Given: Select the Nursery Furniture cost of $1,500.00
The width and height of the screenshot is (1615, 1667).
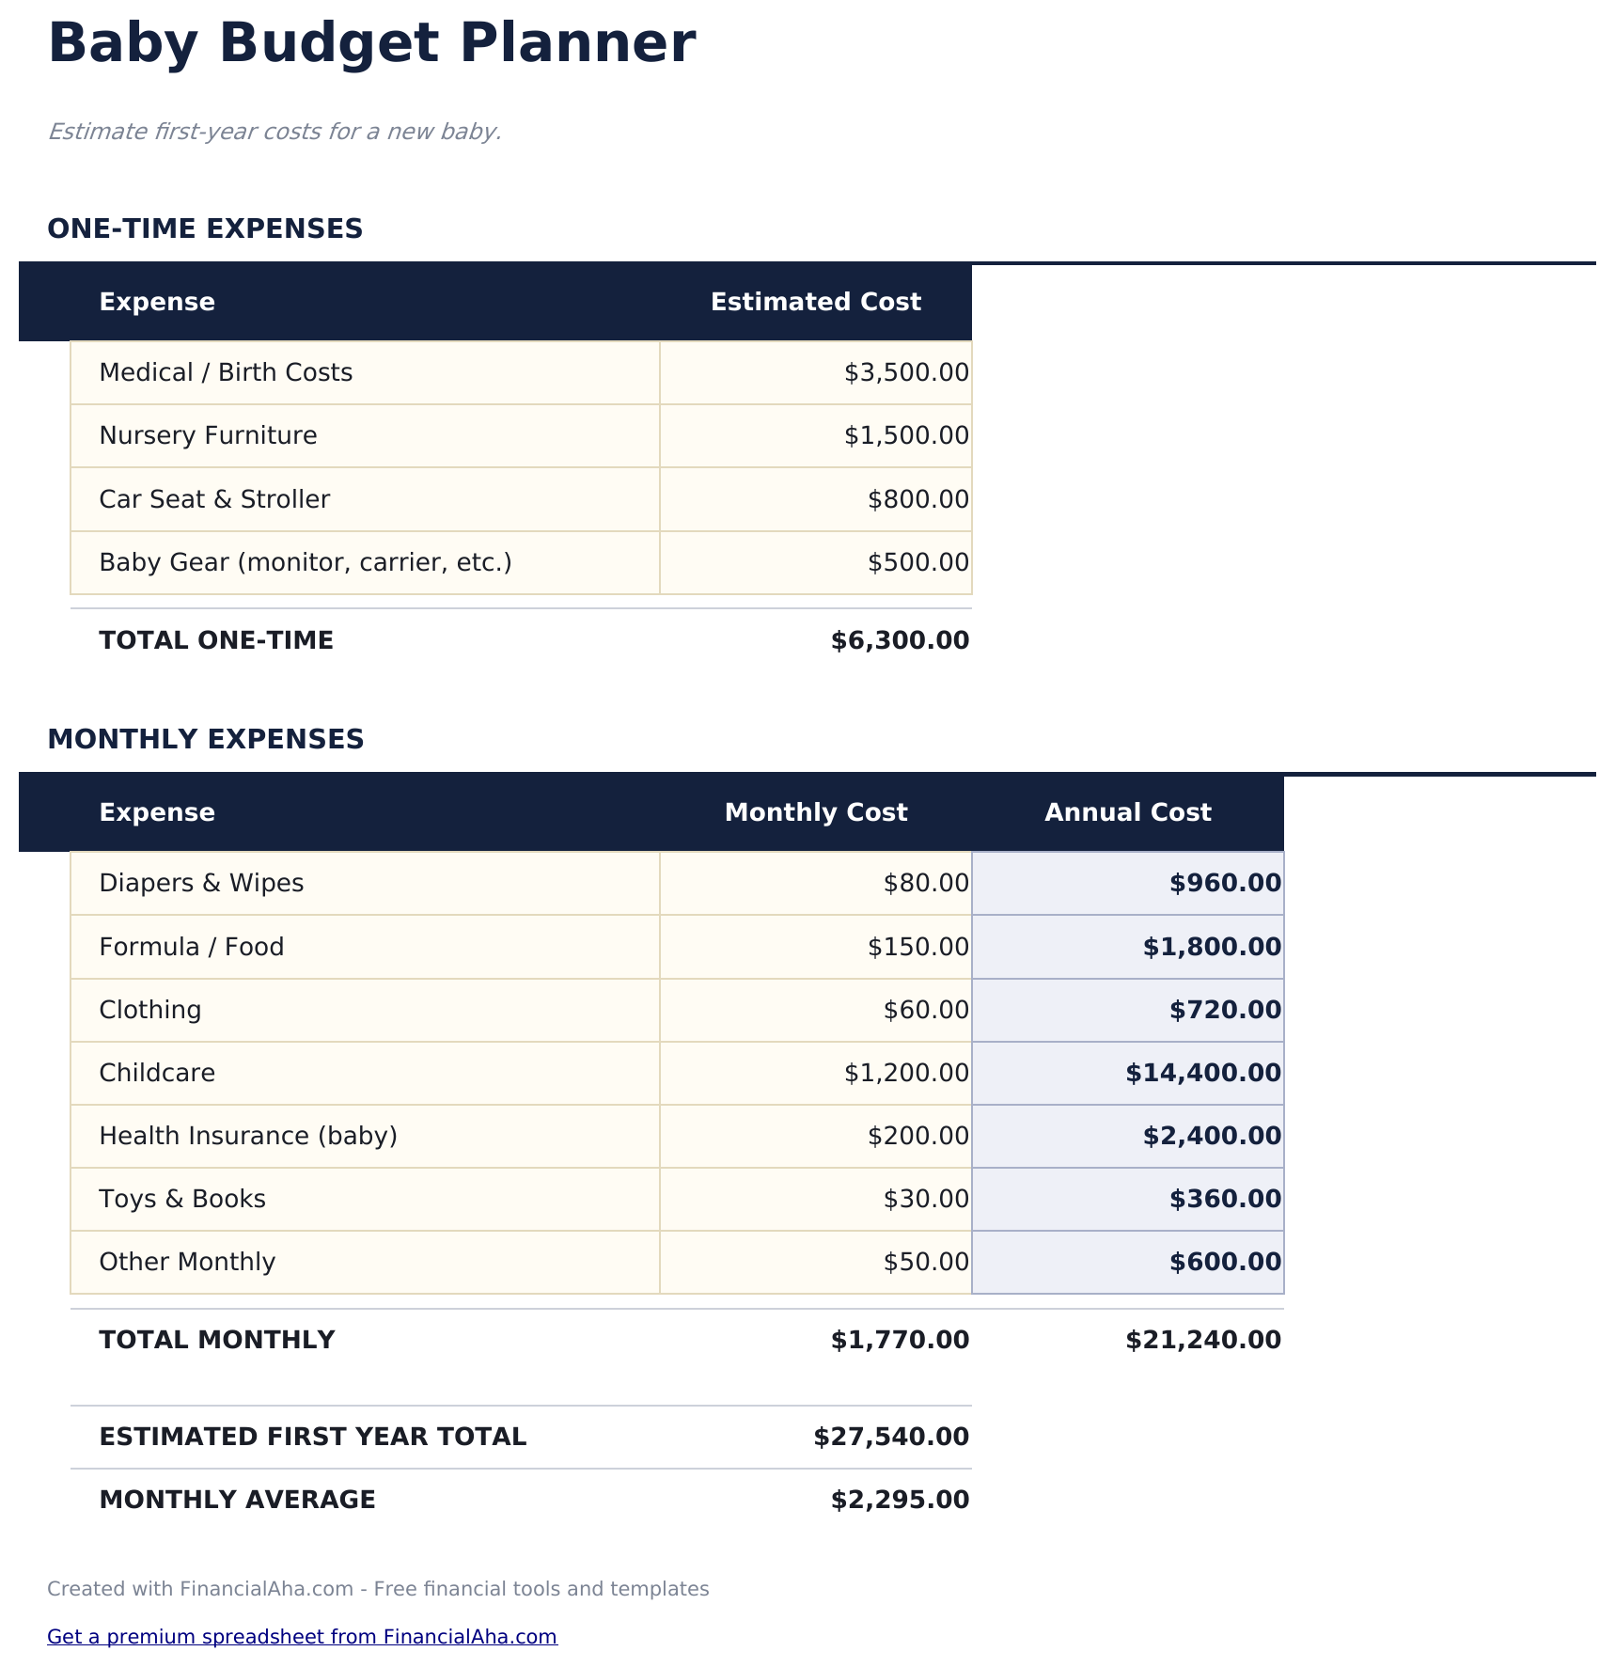Looking at the screenshot, I should (x=815, y=436).
